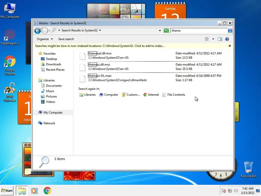Open DataWagon desktop shortcut
261x196 pixels.
(x=10, y=37)
